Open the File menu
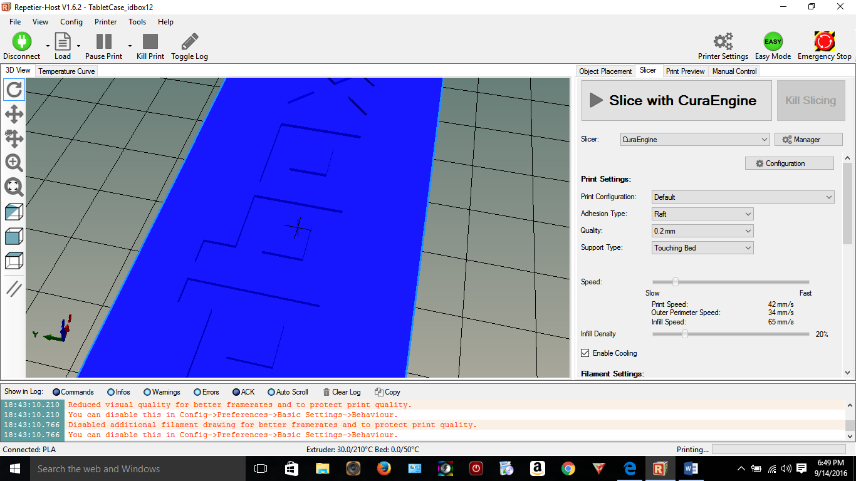 coord(15,21)
